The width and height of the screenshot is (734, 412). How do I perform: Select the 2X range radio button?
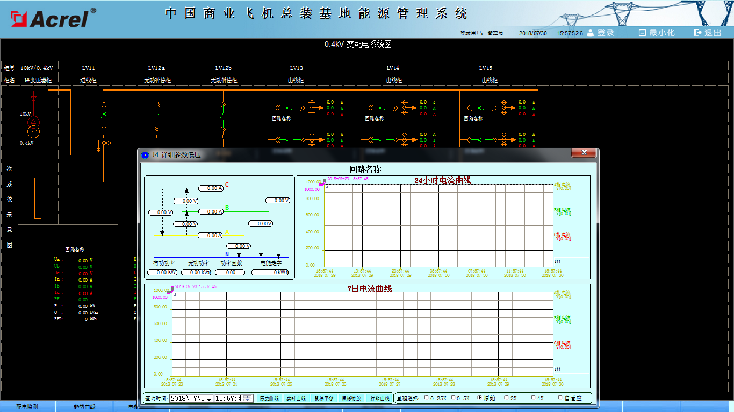pos(507,398)
